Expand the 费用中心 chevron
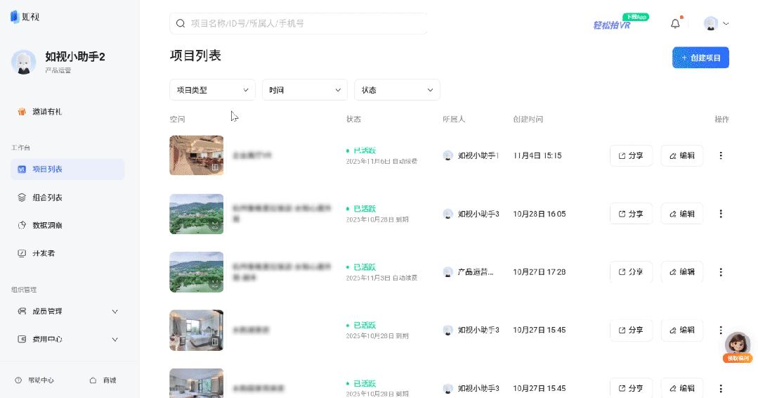This screenshot has height=398, width=758. click(x=115, y=340)
